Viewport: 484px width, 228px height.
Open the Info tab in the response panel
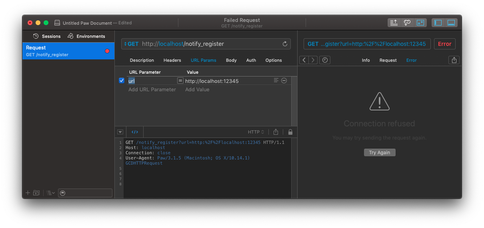tap(366, 60)
